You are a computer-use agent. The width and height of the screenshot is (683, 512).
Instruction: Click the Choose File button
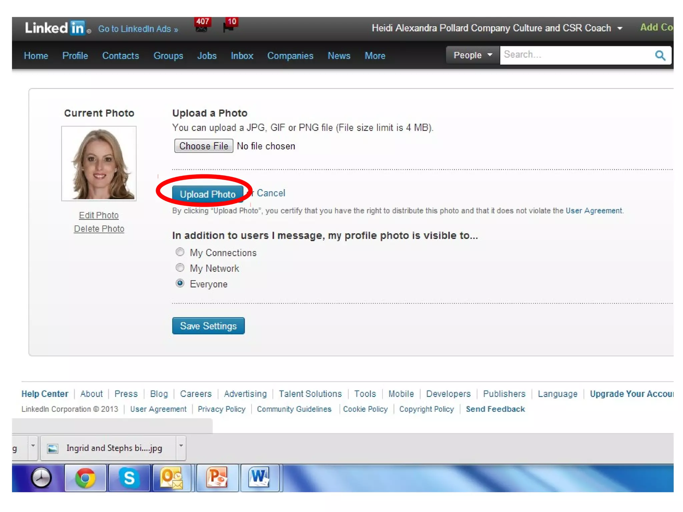pyautogui.click(x=203, y=146)
